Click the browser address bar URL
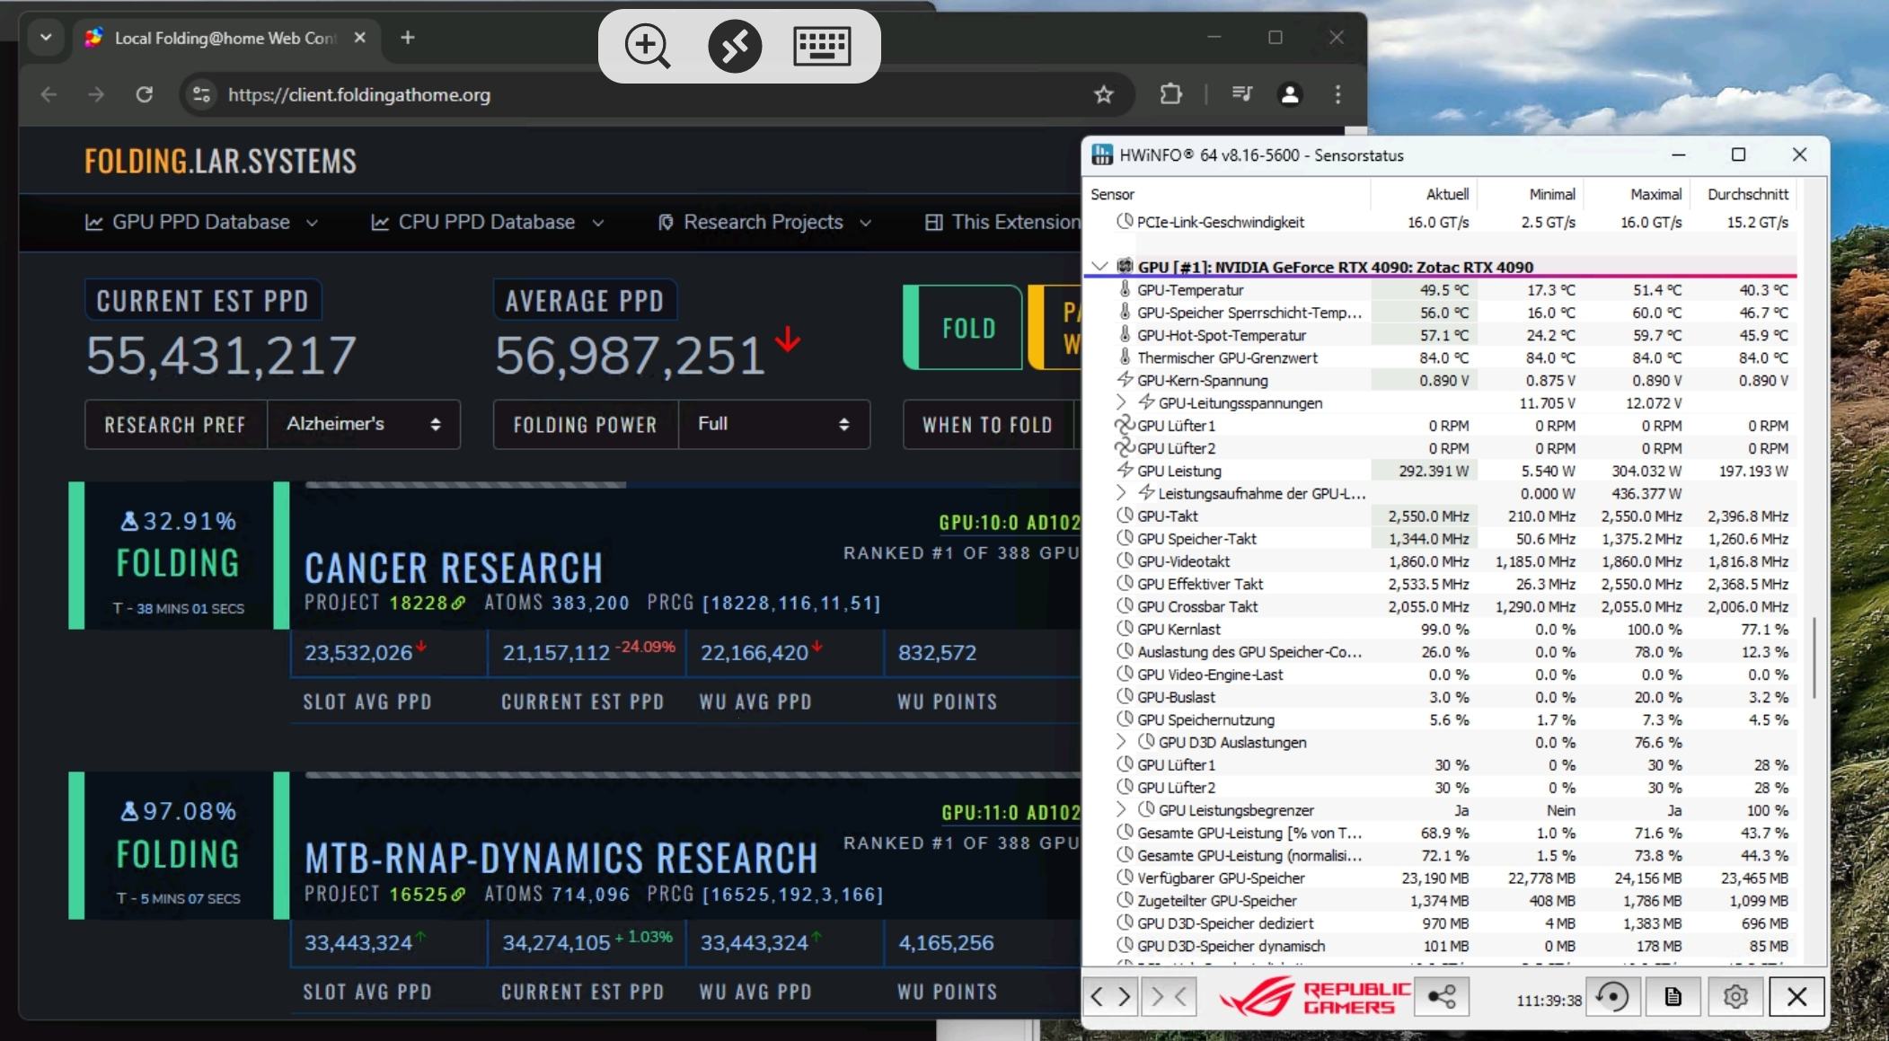The height and width of the screenshot is (1041, 1889). click(x=359, y=94)
